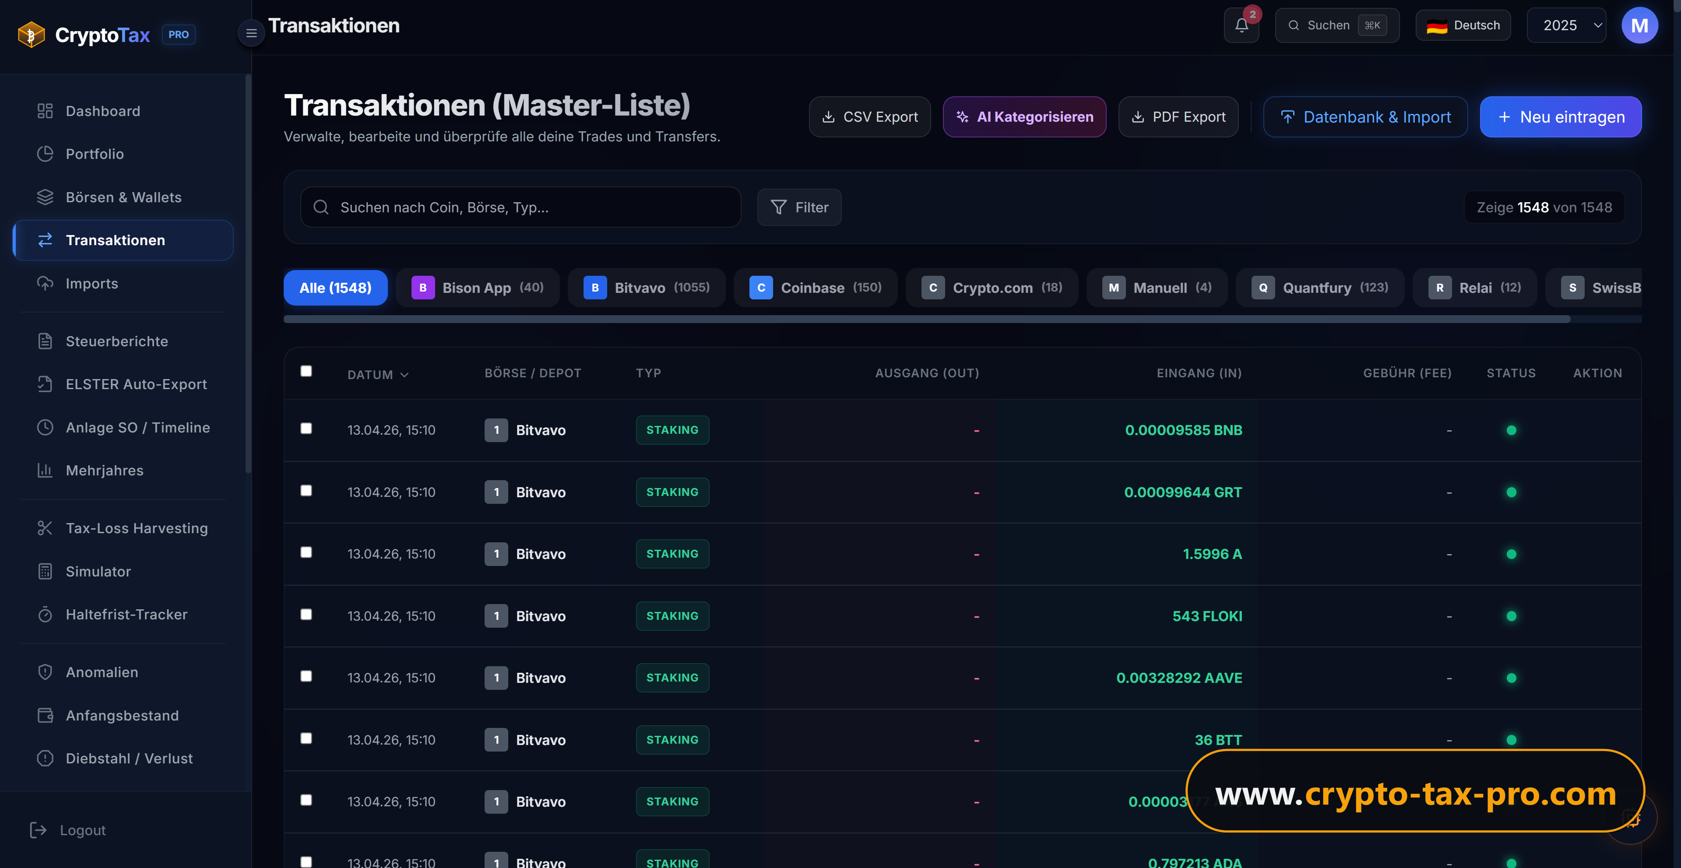Screen dimensions: 1681x868
Task: Check the GRT staking row checkbox
Action: tap(306, 490)
